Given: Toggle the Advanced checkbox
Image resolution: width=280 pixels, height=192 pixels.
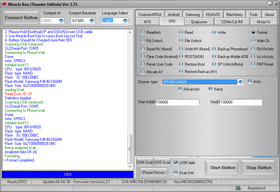Looking at the screenshot, I should pos(180,89).
